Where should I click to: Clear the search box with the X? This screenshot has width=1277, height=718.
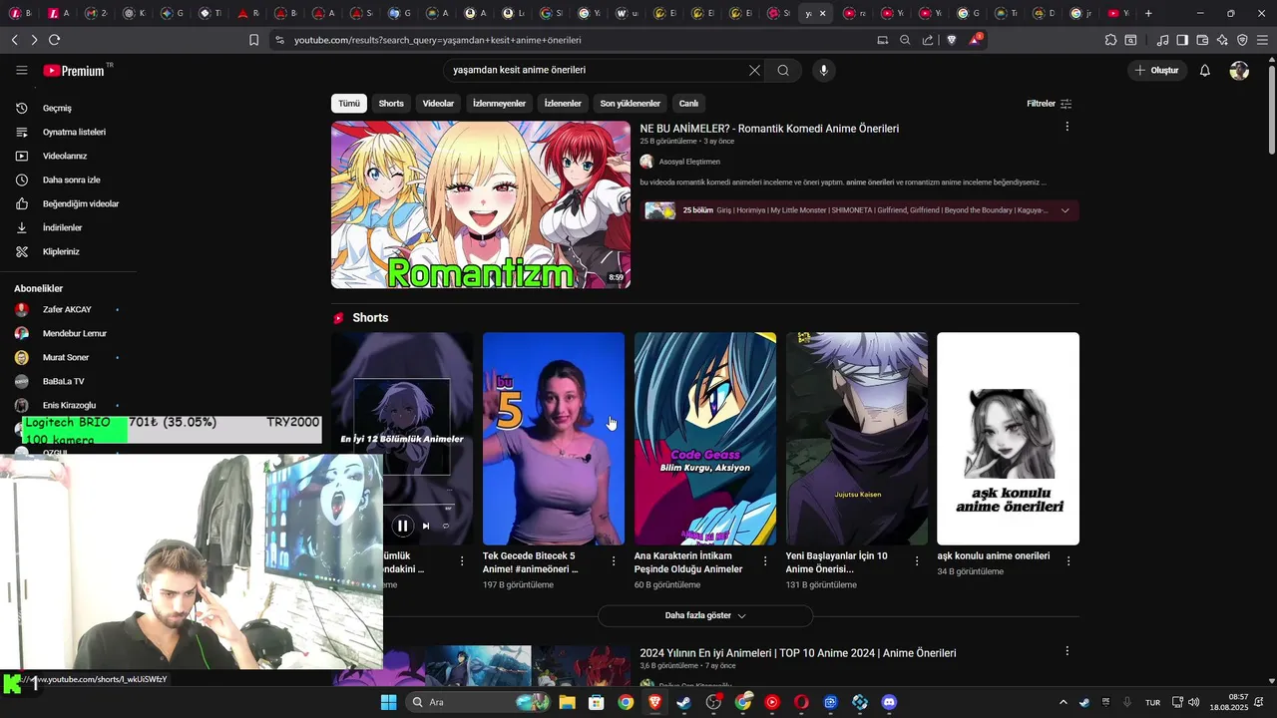(x=754, y=70)
